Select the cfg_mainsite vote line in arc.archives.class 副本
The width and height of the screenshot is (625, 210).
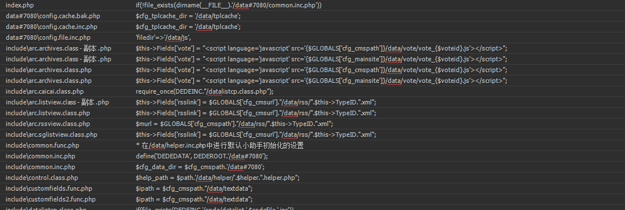coord(321,59)
